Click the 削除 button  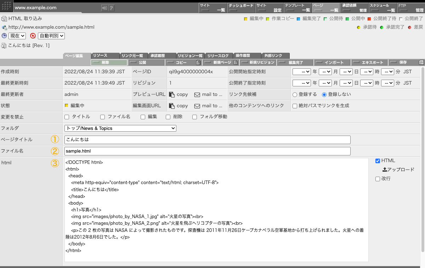pyautogui.click(x=109, y=63)
